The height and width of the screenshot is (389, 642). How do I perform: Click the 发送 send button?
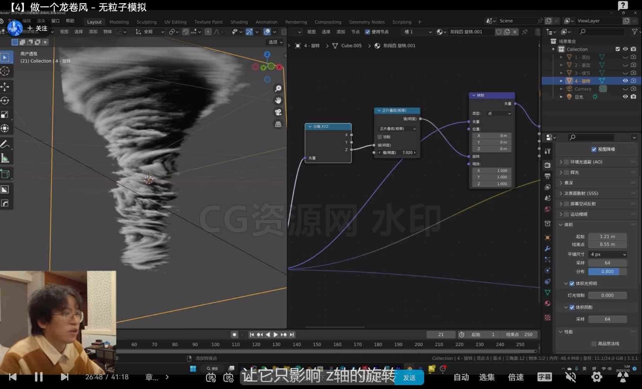(x=409, y=377)
